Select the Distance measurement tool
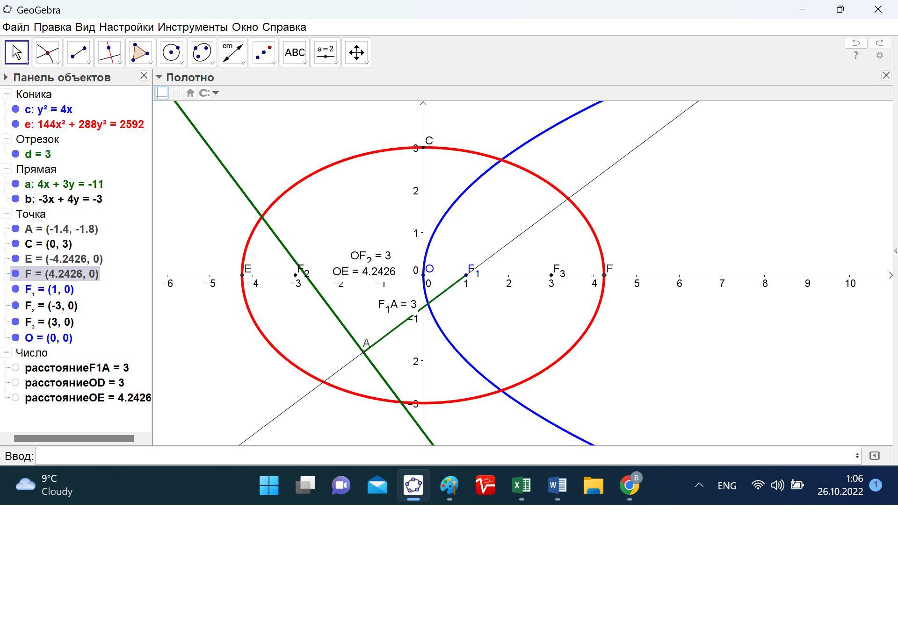 point(232,52)
